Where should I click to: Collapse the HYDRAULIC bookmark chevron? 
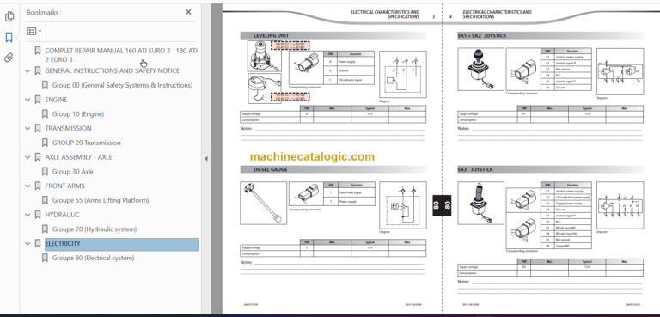pyautogui.click(x=27, y=215)
